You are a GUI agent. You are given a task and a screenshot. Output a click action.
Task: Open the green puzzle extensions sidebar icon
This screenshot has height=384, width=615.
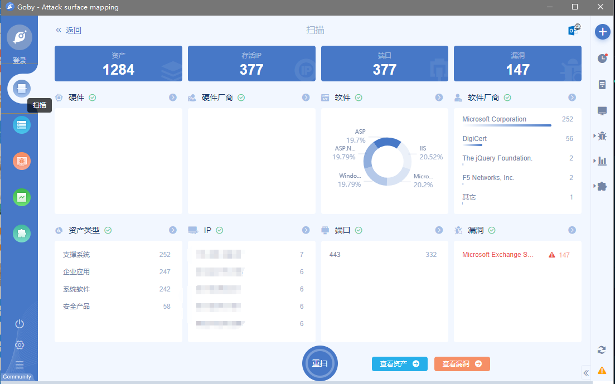22,234
